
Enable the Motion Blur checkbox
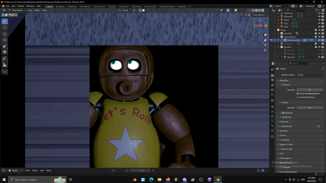[280, 149]
